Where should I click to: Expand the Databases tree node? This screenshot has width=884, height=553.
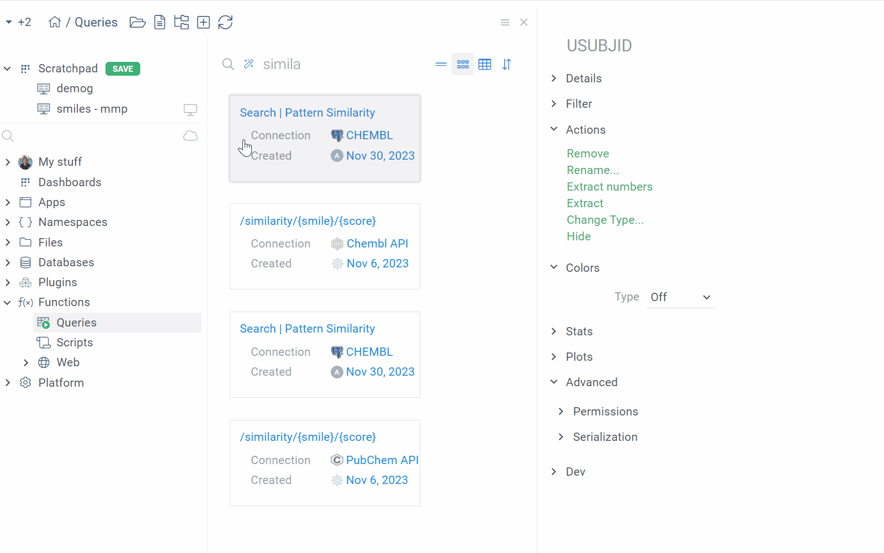[x=8, y=262]
